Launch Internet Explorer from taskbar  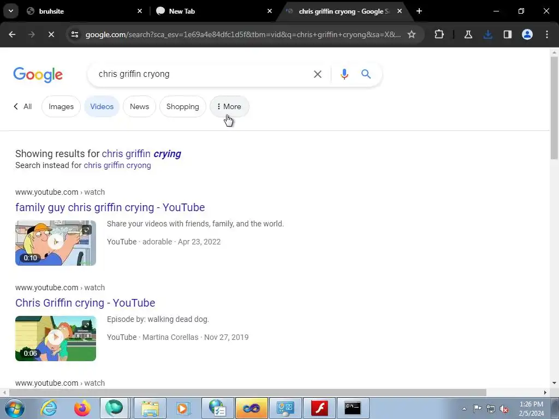49,408
